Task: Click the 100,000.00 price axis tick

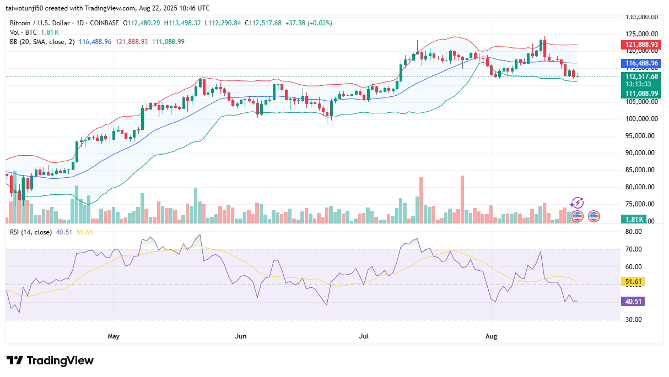Action: (x=641, y=119)
